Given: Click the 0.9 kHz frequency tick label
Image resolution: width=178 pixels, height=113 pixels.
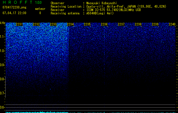Looking at the screenshot, I should click(2, 65).
